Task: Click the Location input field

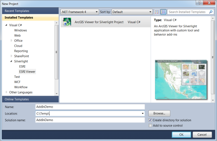Action: pos(90,113)
